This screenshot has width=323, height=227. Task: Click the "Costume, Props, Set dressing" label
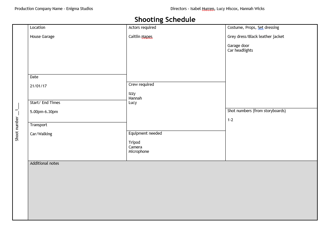tap(253, 28)
